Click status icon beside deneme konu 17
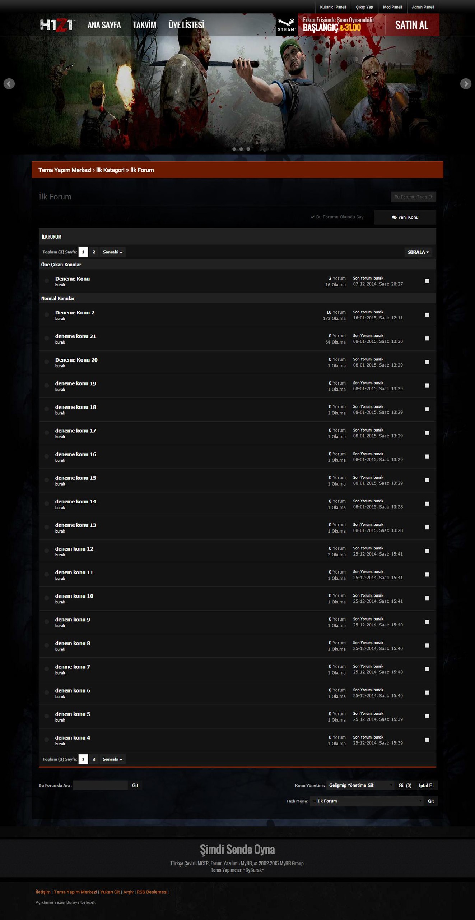The height and width of the screenshot is (920, 475). tap(47, 433)
